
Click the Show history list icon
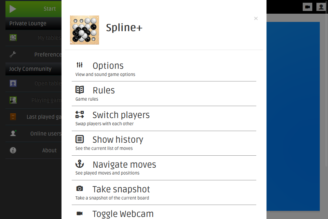point(80,139)
